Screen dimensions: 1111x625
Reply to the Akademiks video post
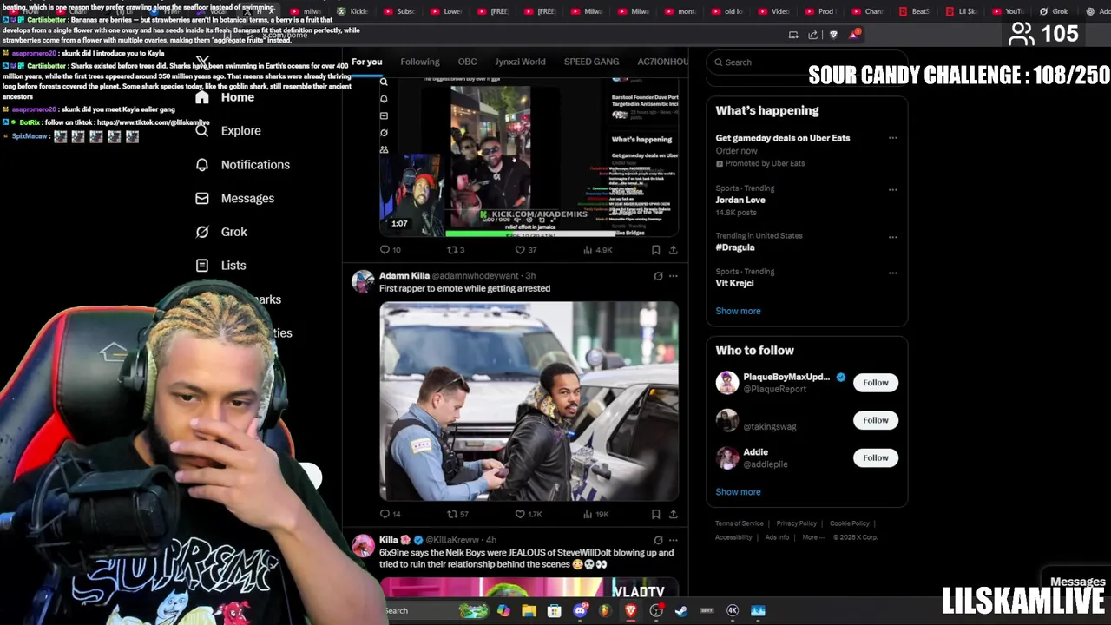point(390,250)
